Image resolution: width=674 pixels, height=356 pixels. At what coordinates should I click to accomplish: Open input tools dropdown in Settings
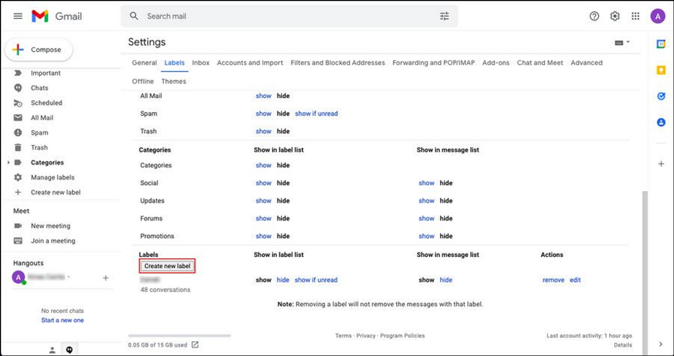(622, 43)
